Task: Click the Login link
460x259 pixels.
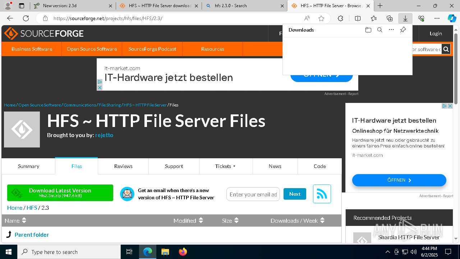Action: pos(436,33)
